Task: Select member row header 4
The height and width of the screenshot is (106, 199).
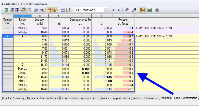Action: tap(8, 36)
